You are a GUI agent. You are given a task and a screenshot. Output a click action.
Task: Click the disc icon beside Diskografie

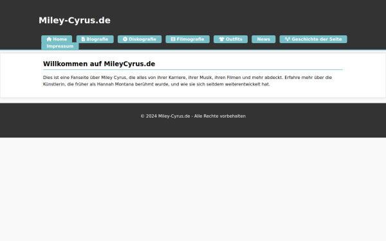(x=125, y=39)
